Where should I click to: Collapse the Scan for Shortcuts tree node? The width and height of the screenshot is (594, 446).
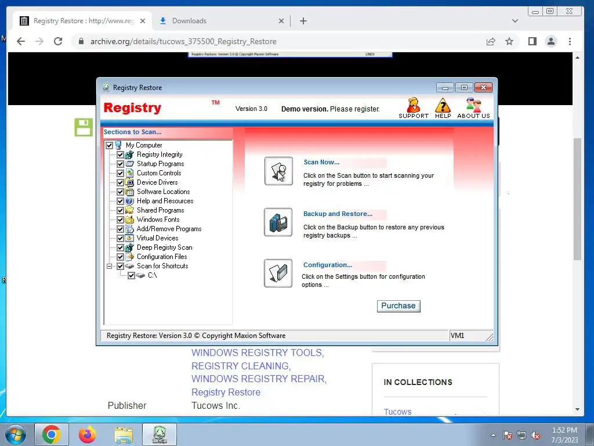[x=110, y=266]
